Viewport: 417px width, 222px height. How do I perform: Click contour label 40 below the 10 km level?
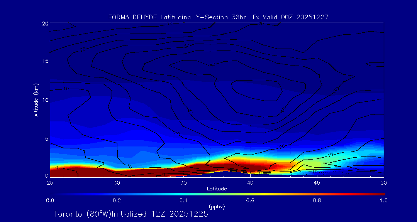tap(283, 109)
